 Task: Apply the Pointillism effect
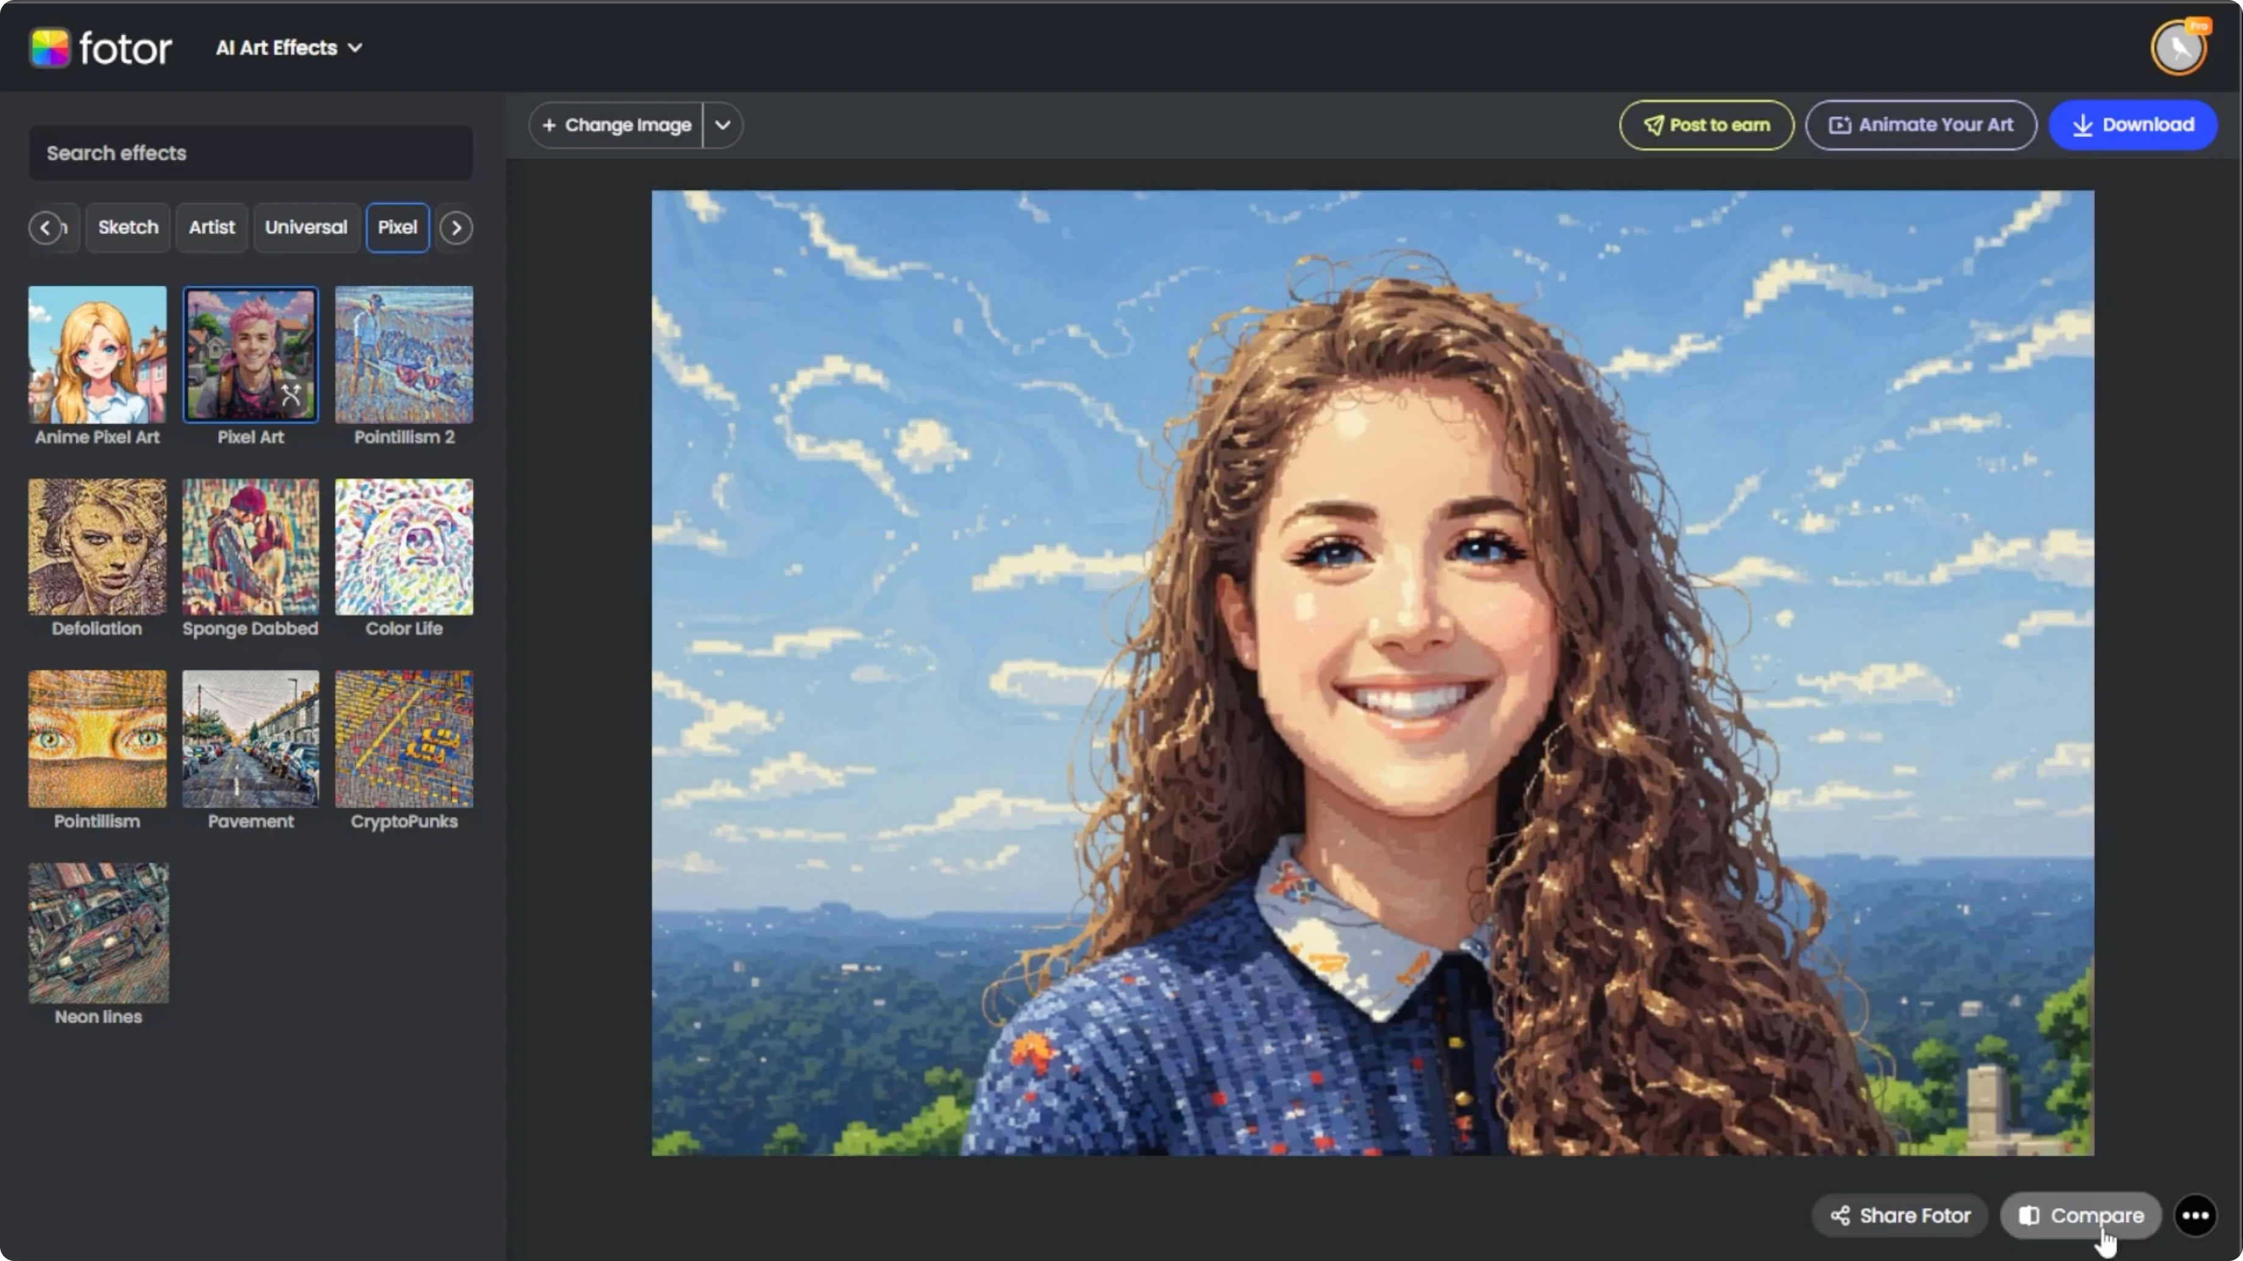click(x=98, y=740)
